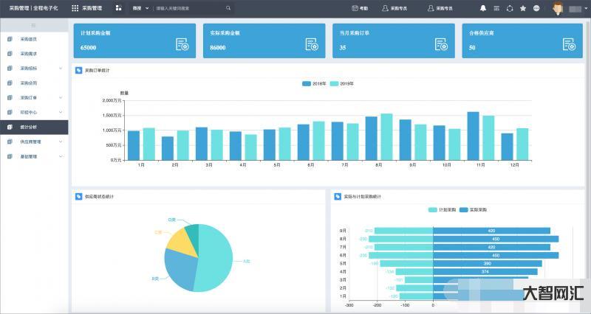The width and height of the screenshot is (591, 314).
Task: Click the document icon on 计划采购金额 card
Action: (182, 45)
